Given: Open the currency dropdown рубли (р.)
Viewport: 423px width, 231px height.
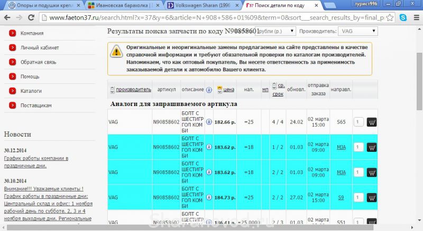Looking at the screenshot, I should click(x=275, y=31).
